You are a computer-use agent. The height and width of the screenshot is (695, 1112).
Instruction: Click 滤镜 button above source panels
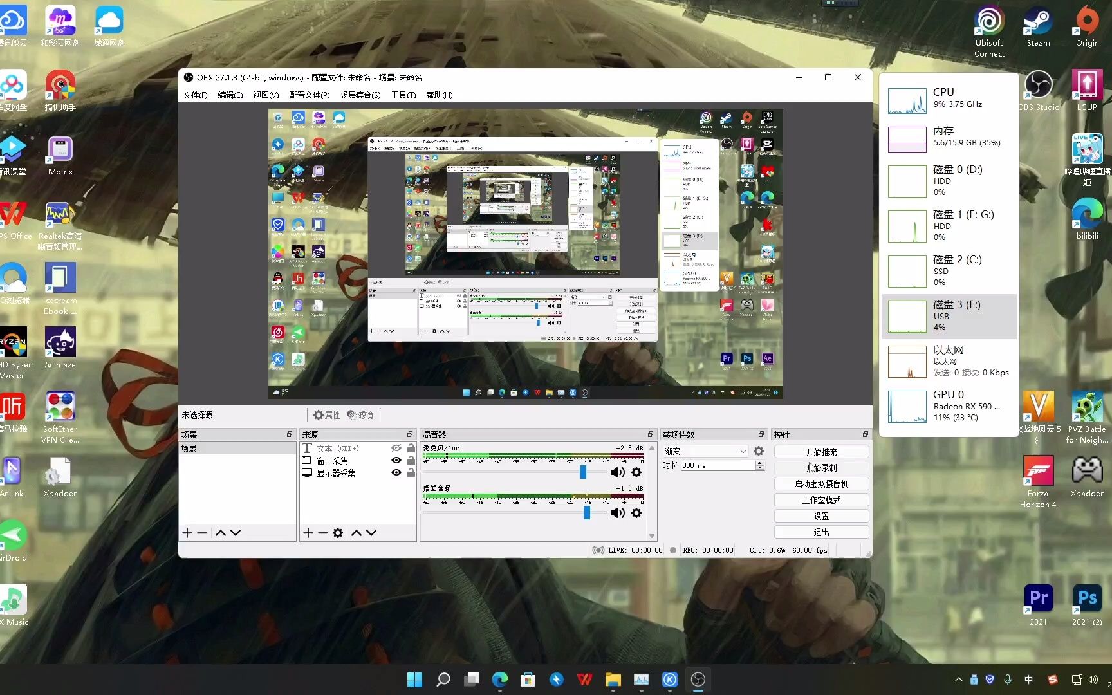pyautogui.click(x=360, y=415)
